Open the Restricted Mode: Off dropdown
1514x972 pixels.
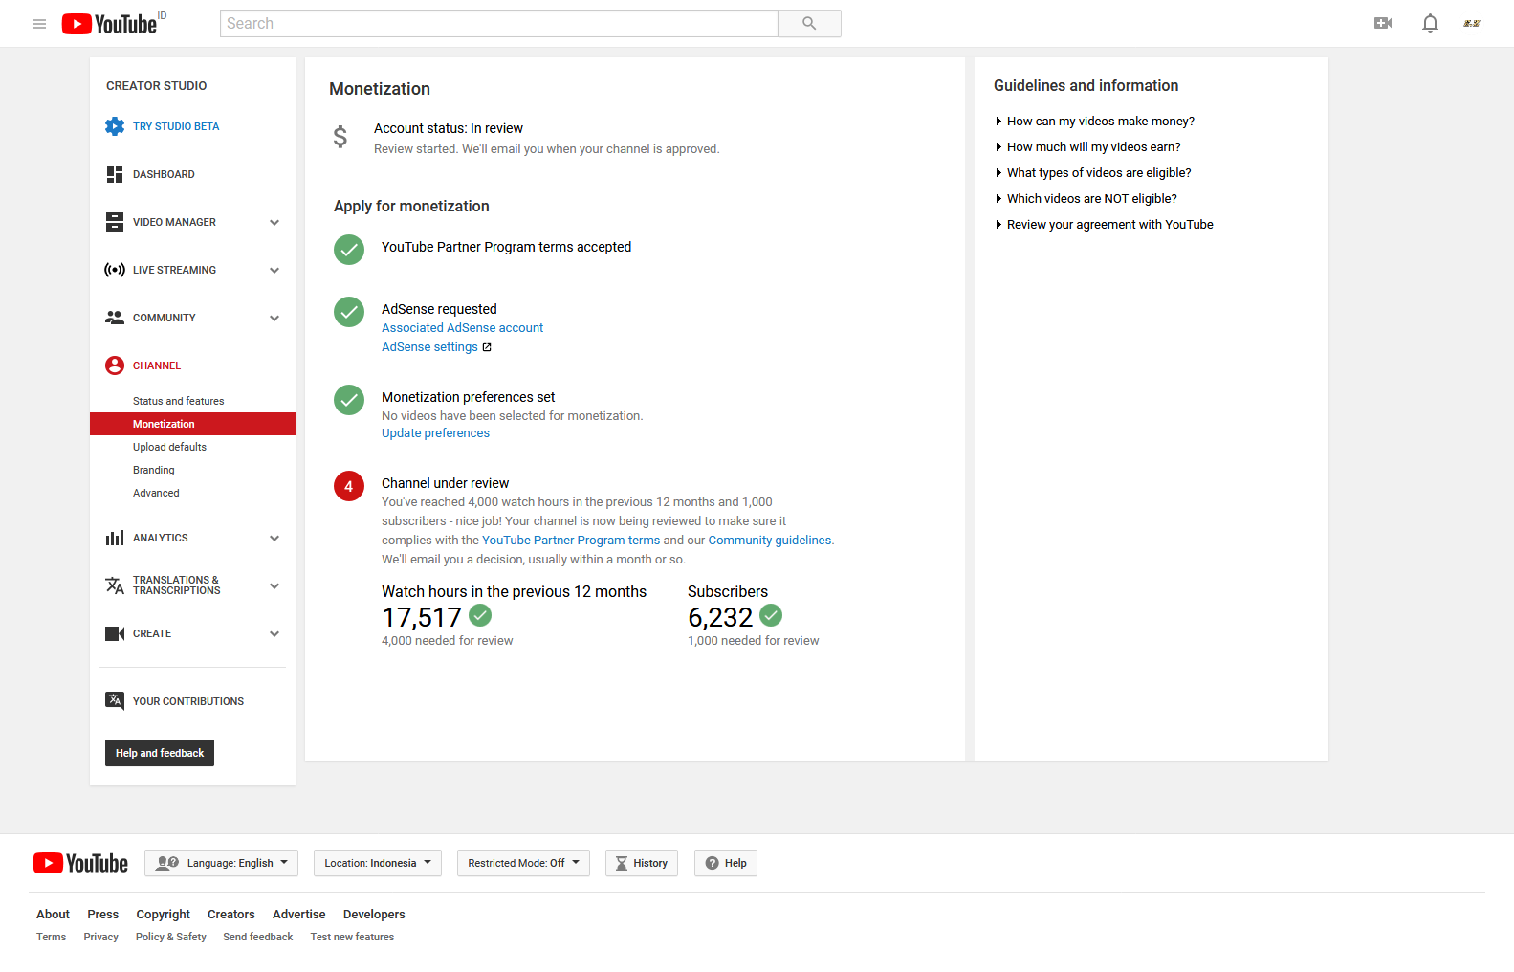523,863
